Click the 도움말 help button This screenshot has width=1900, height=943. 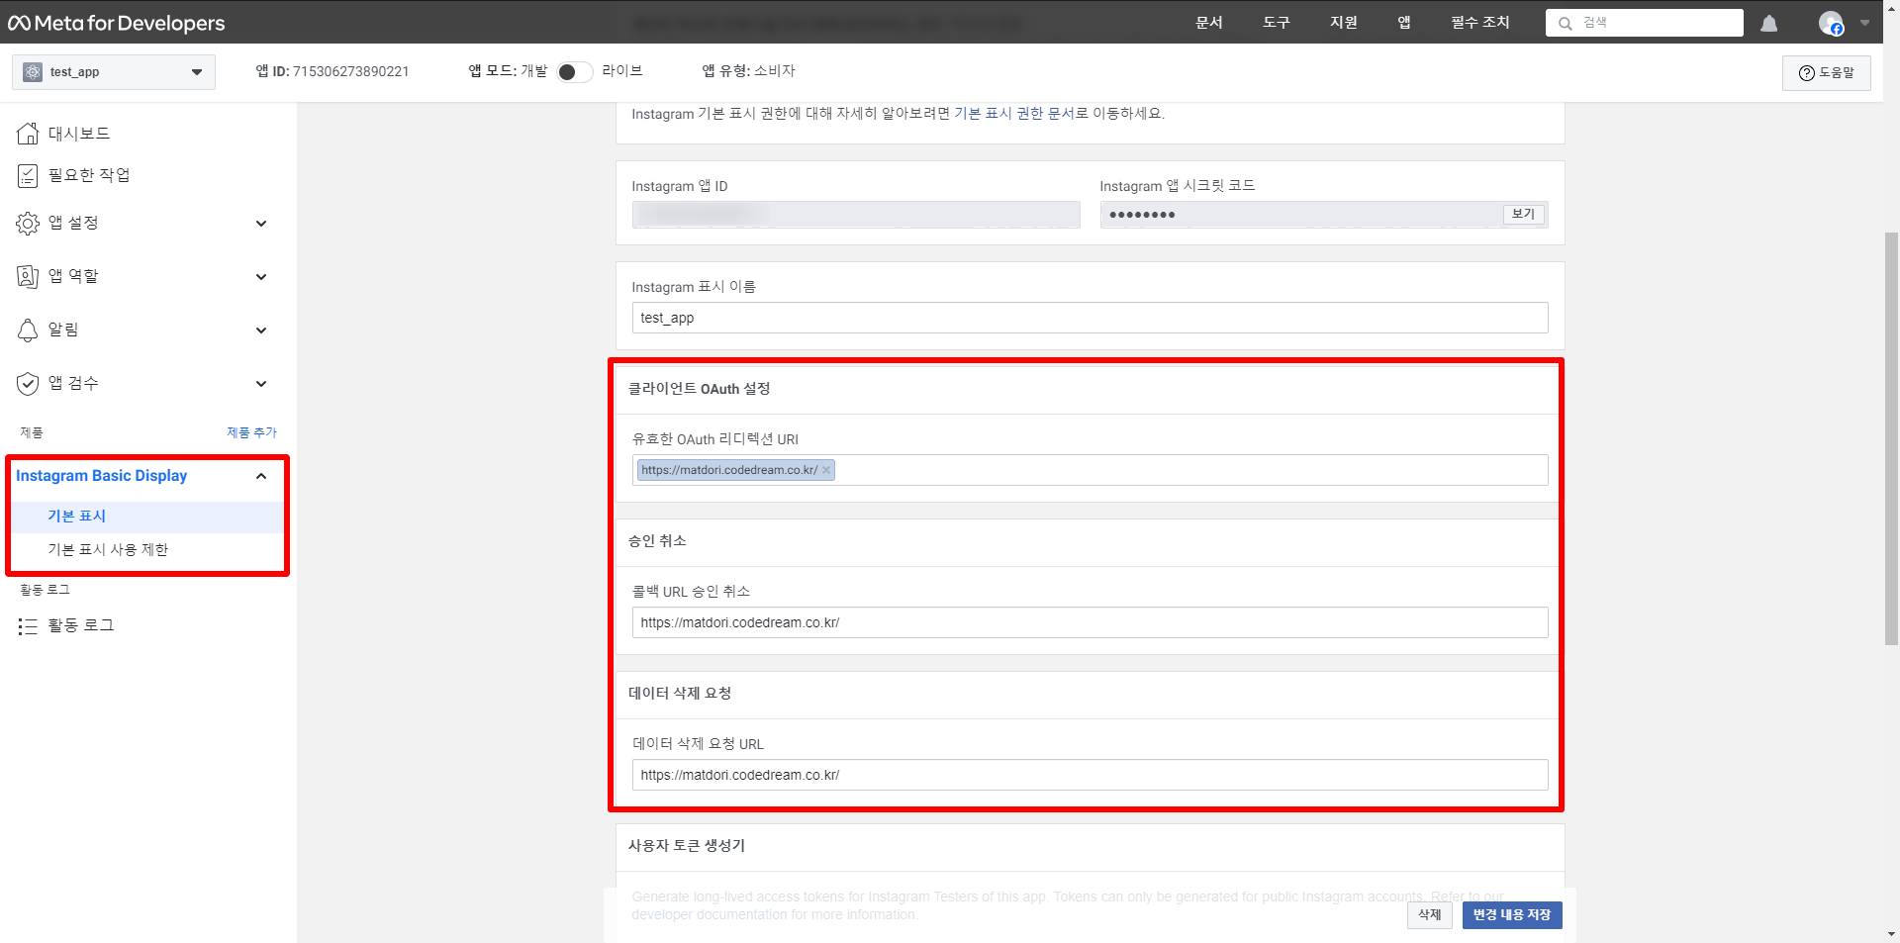[x=1827, y=73]
